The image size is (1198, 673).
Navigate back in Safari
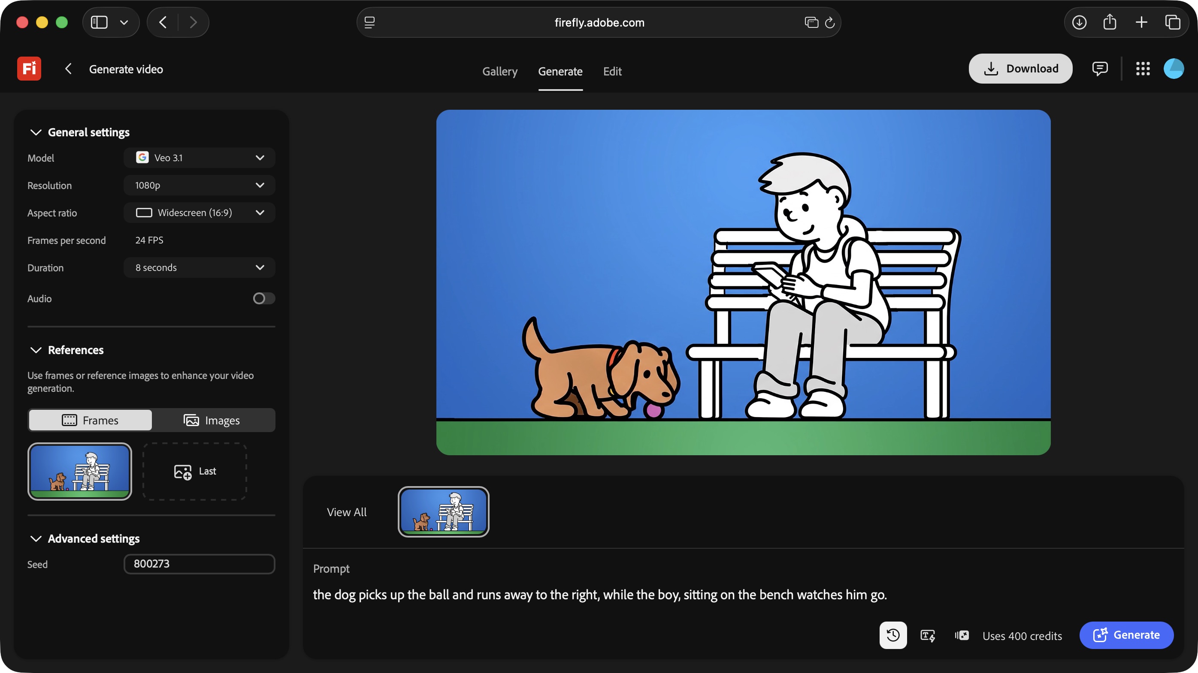pos(163,22)
